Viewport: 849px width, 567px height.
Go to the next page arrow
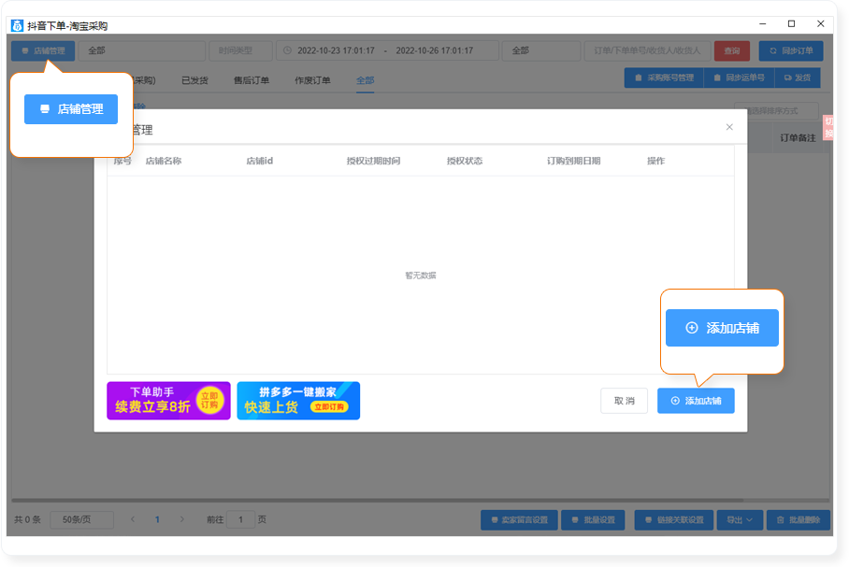[x=182, y=520]
